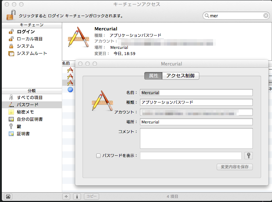
Task: Click the 場所 field containing Mercurial
Action: coord(196,122)
